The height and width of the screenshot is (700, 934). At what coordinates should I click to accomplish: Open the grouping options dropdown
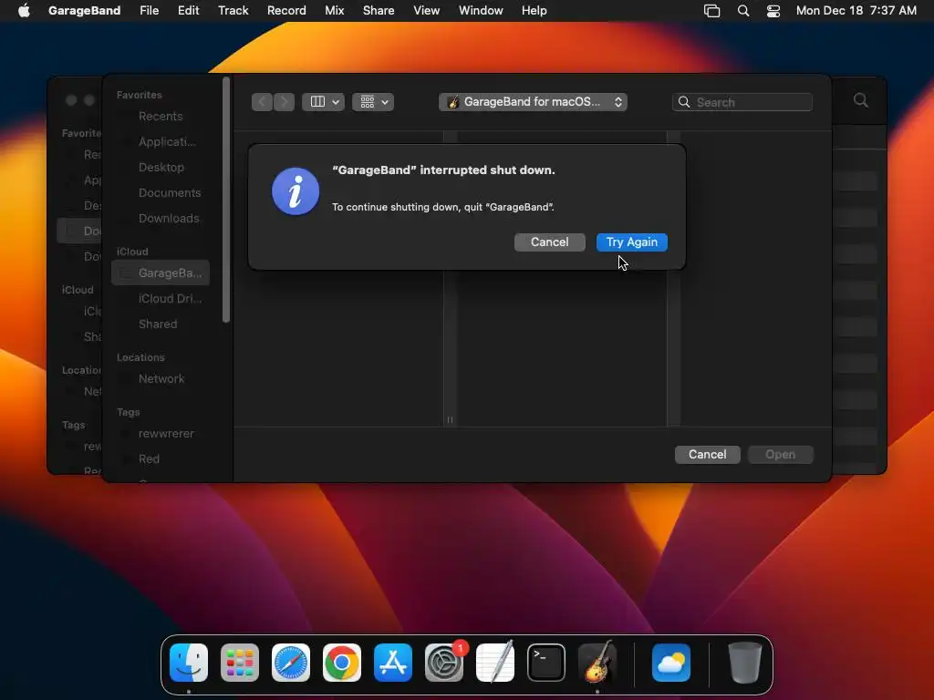point(373,102)
